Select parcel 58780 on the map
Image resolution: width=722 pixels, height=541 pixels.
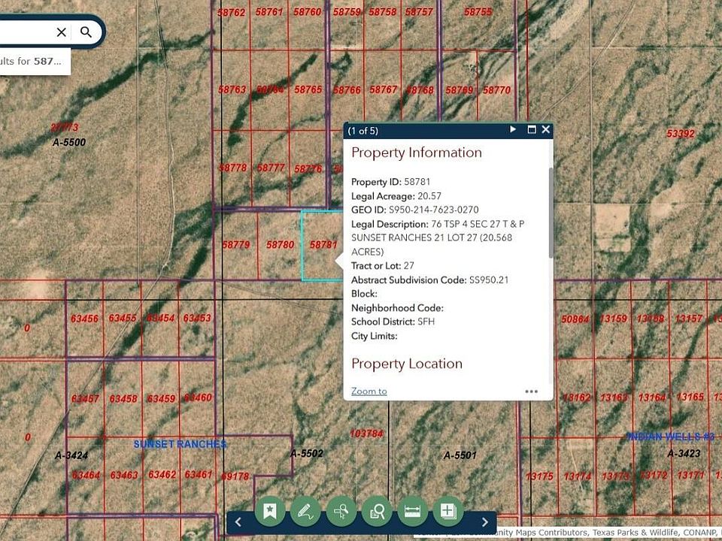[280, 245]
